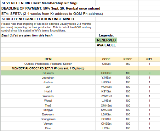Select the shipping note paragraph cell

pos(48,27)
